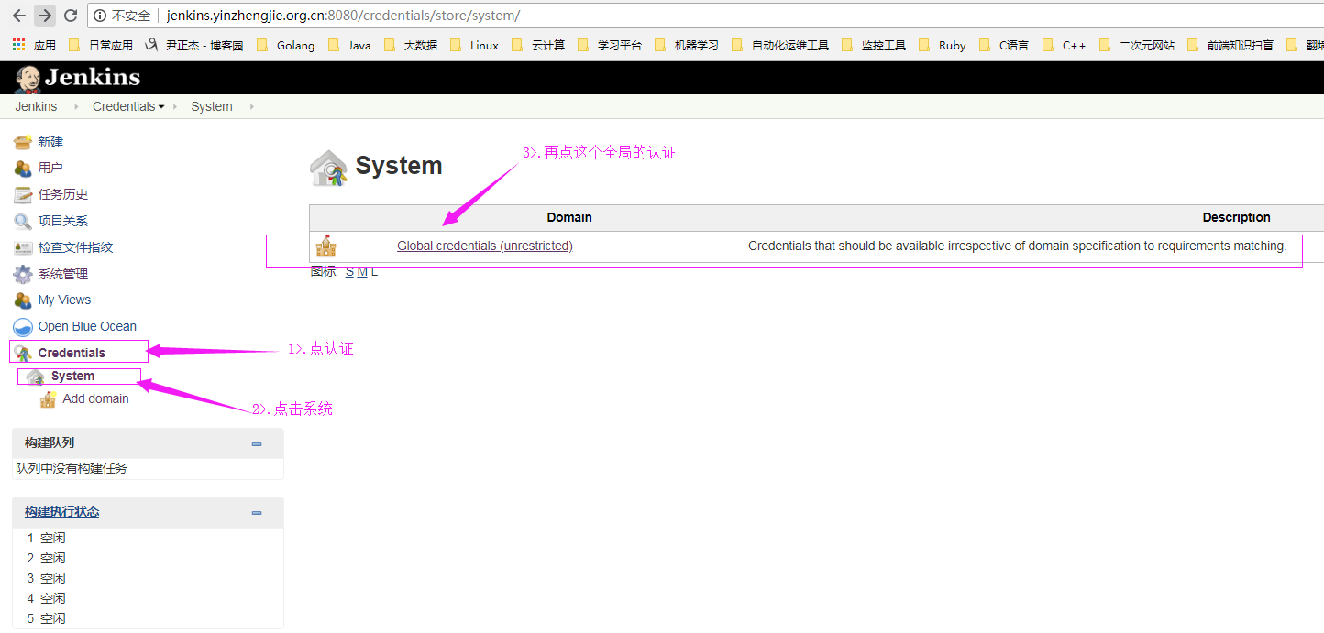The width and height of the screenshot is (1324, 633).
Task: Click the Jenkins butler logo
Action: point(28,79)
